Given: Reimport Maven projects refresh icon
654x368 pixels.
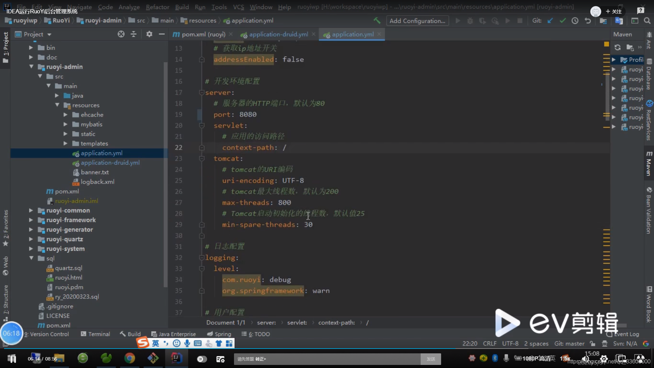Looking at the screenshot, I should pyautogui.click(x=618, y=47).
